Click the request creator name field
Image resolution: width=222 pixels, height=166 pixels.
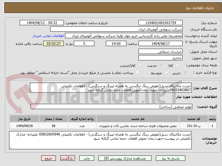click(124, 36)
